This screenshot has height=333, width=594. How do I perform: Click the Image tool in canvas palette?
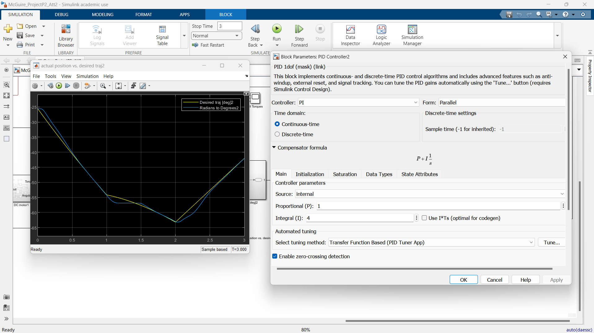point(6,128)
